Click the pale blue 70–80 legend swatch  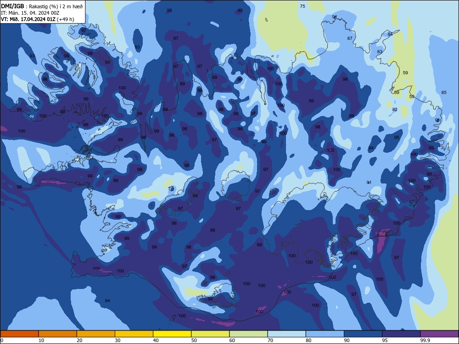(x=286, y=334)
